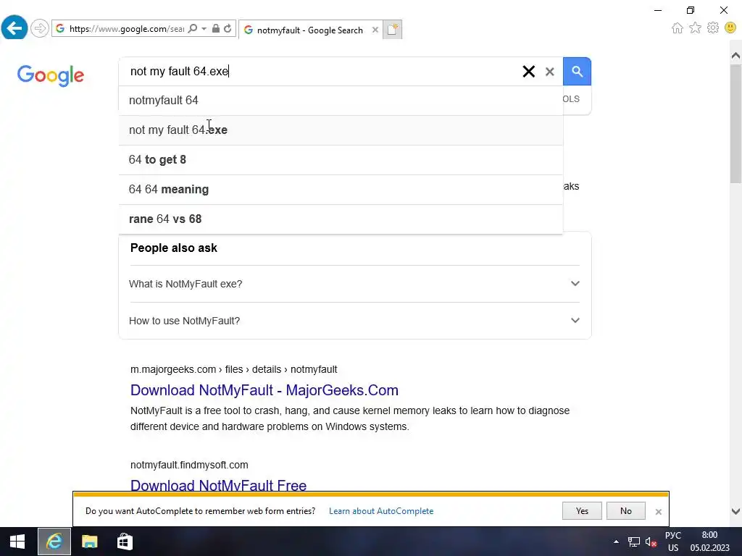Image resolution: width=742 pixels, height=556 pixels.
Task: Choose suggestion "64 to get 8"
Action: click(x=341, y=160)
